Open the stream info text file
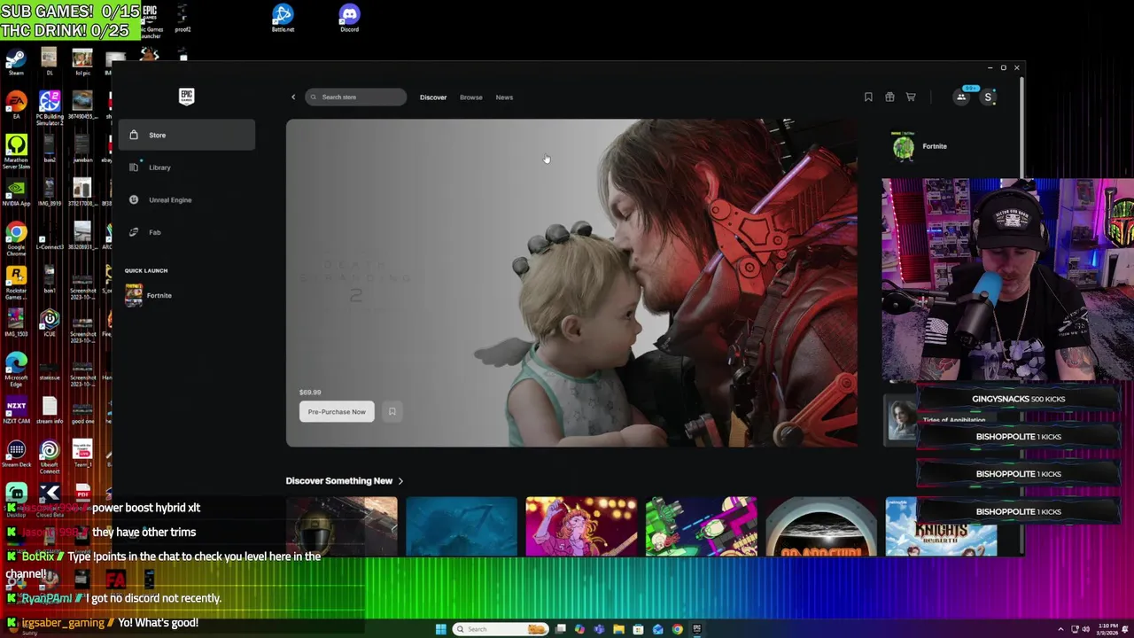Screen dimensions: 1134x638 pyautogui.click(x=50, y=410)
